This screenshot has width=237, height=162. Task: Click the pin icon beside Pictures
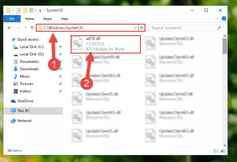pos(60,84)
